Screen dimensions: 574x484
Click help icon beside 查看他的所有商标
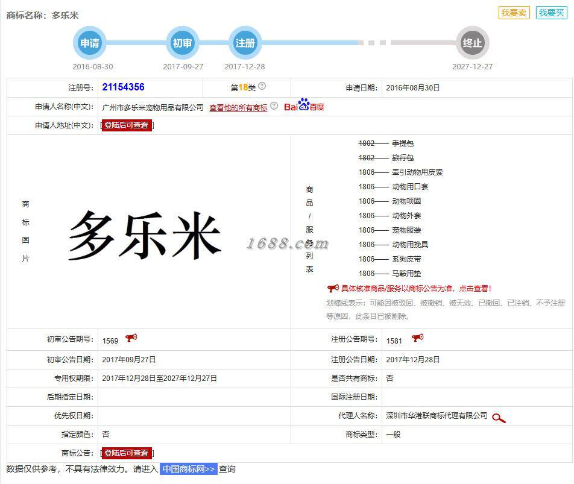click(x=274, y=106)
